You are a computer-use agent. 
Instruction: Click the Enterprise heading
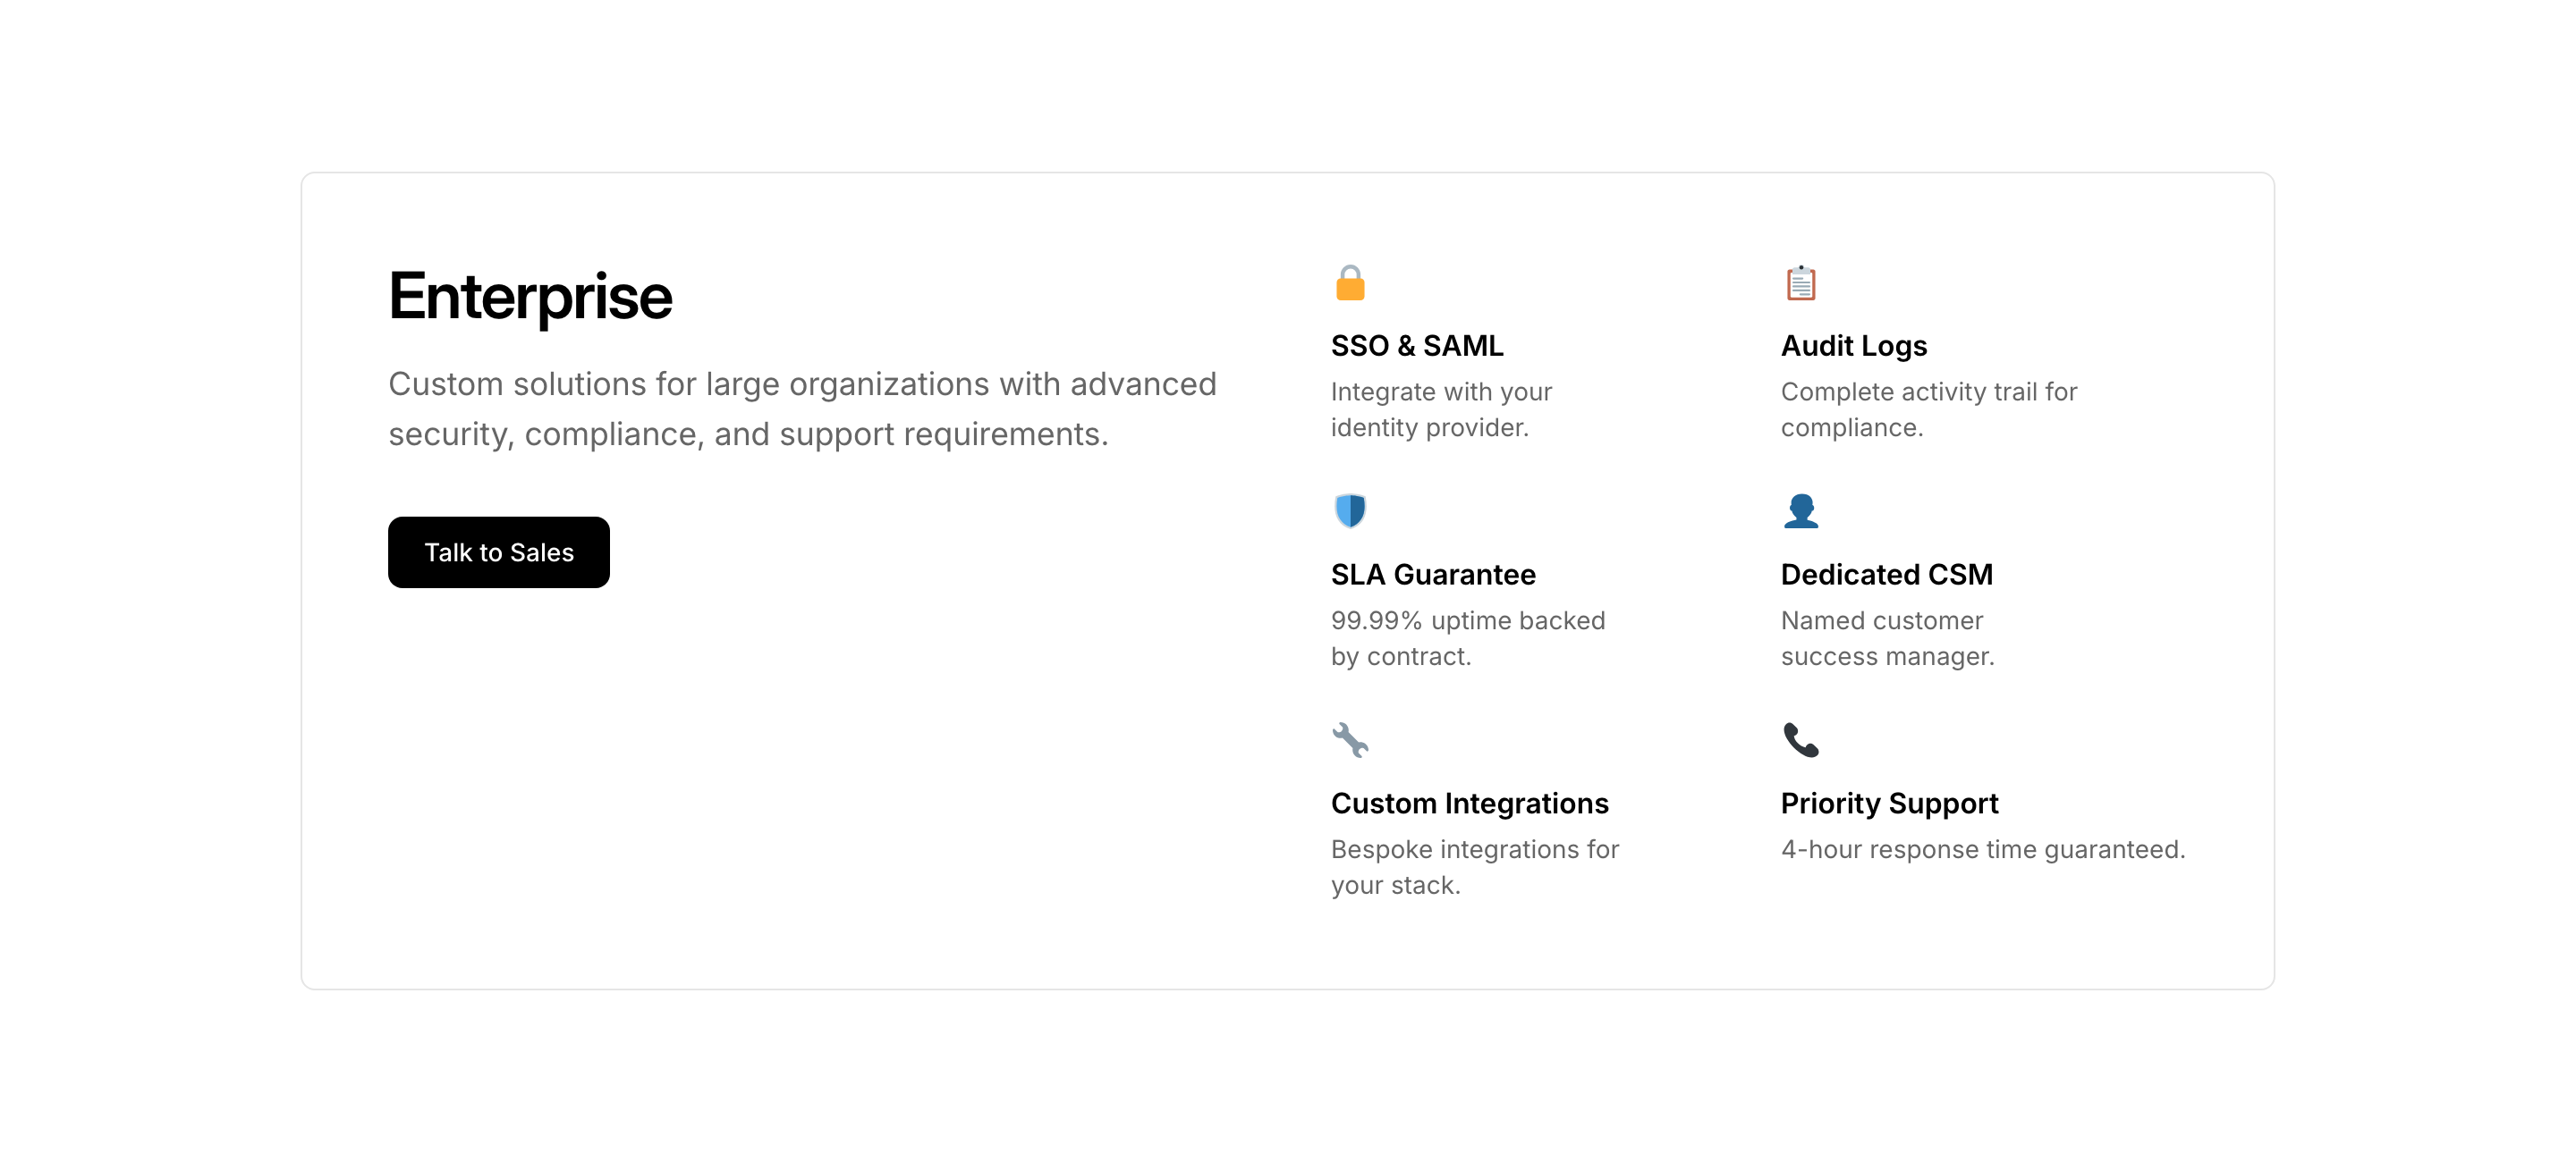(x=530, y=297)
